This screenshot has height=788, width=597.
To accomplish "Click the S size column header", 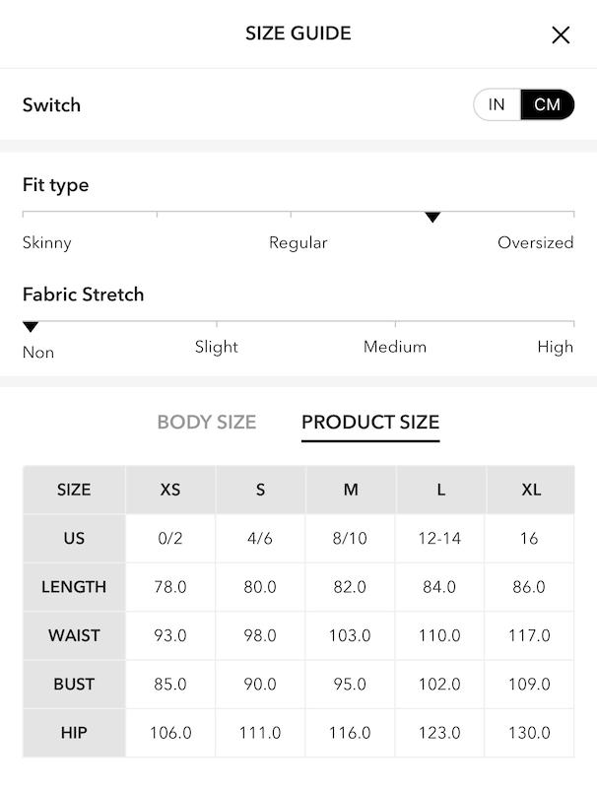I will [x=260, y=490].
